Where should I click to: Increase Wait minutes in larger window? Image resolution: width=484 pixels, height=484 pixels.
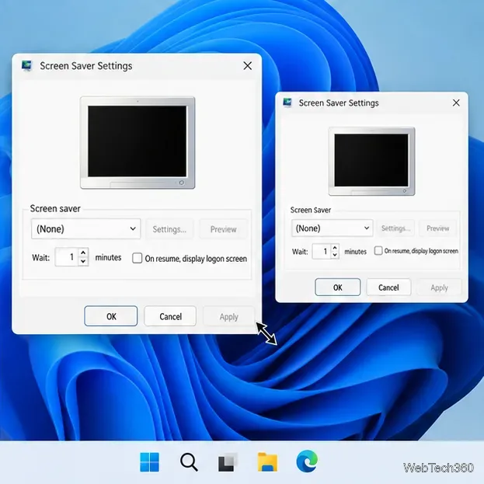82,252
